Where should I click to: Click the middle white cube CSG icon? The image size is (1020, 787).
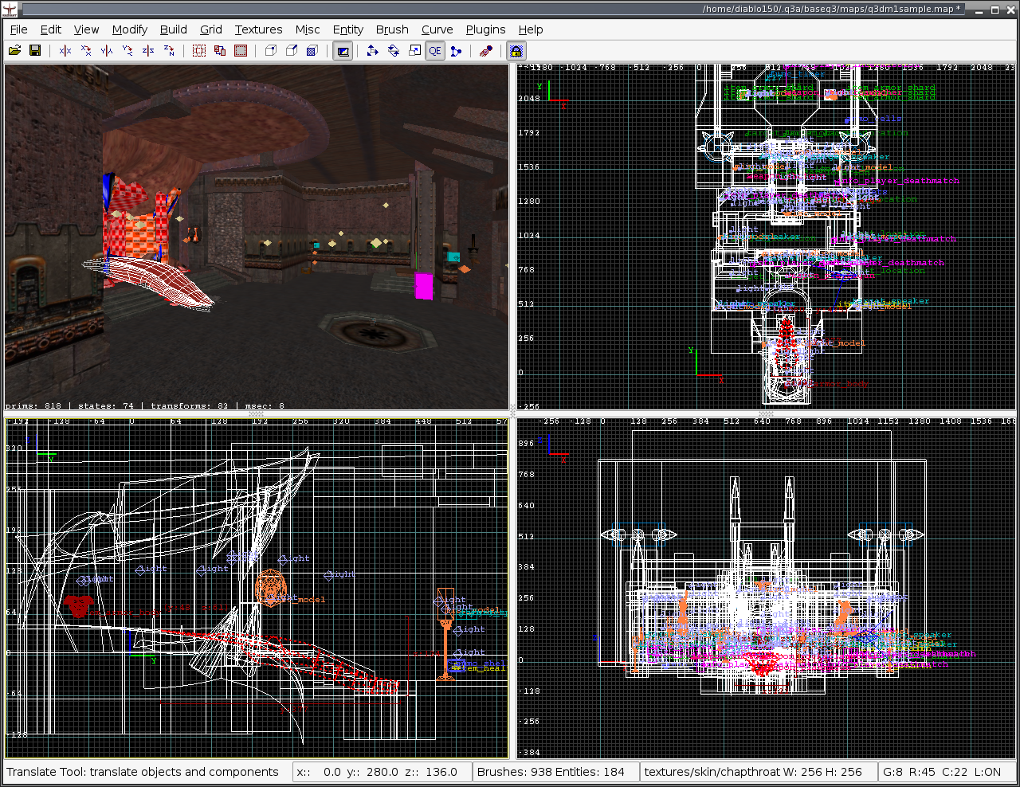click(292, 50)
